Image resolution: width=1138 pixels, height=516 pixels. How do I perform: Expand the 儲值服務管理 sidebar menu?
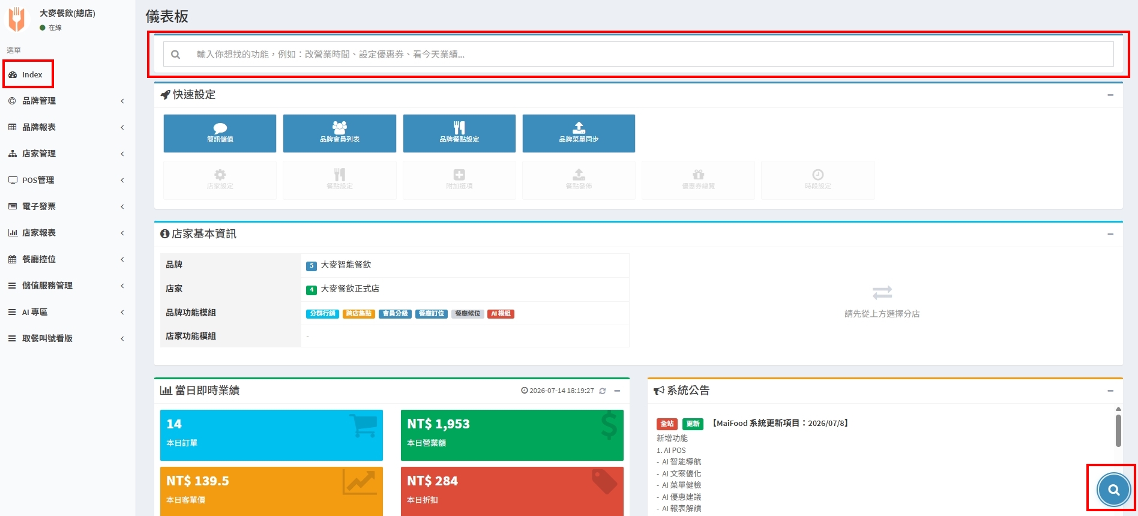(x=67, y=286)
